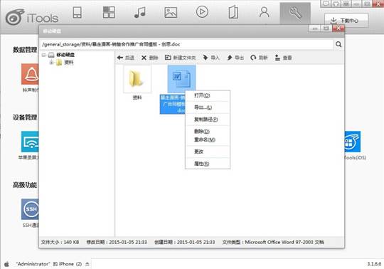The width and height of the screenshot is (384, 269).
Task: Click the 导出 export toolbar button
Action: pyautogui.click(x=235, y=58)
